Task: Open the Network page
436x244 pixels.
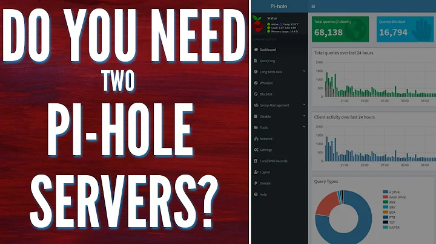Action: click(x=263, y=139)
